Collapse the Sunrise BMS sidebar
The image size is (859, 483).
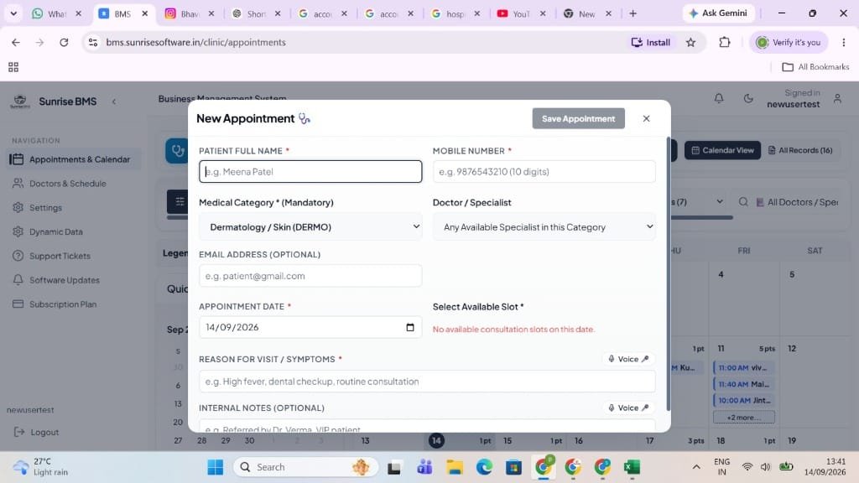point(114,101)
